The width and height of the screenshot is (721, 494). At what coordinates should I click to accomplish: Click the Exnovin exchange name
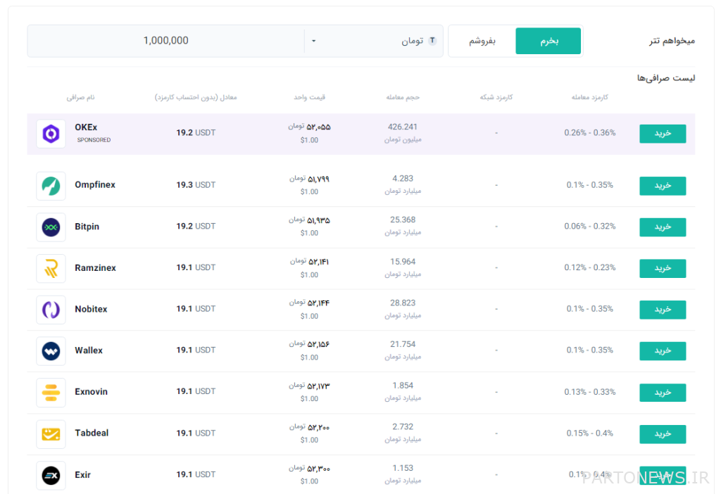coord(91,392)
